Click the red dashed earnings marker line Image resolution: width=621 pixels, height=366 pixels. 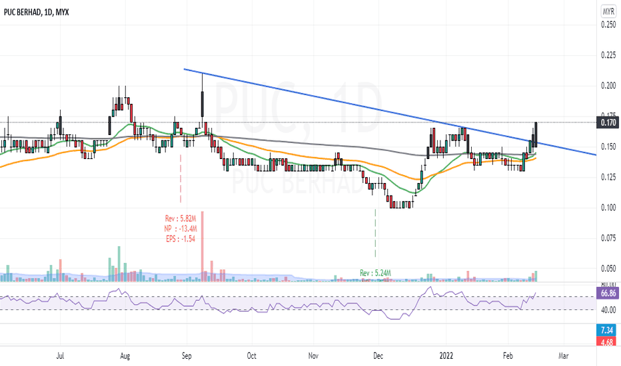tap(181, 178)
